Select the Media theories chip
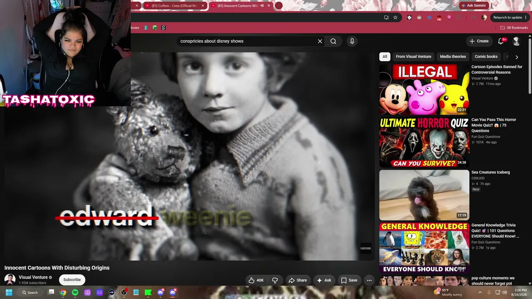Viewport: 532px width, 299px height. (x=453, y=56)
